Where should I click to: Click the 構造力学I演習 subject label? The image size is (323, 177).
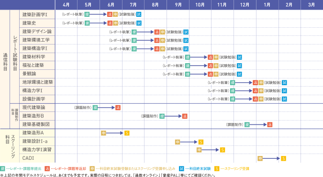(37, 150)
